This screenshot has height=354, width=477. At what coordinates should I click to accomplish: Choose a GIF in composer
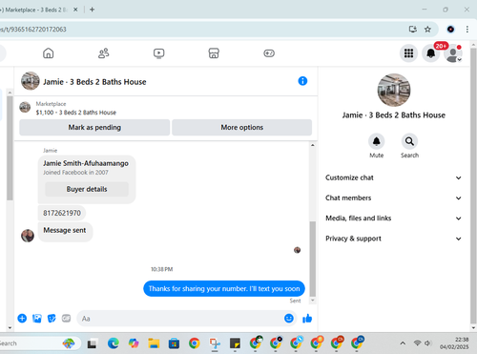point(66,318)
